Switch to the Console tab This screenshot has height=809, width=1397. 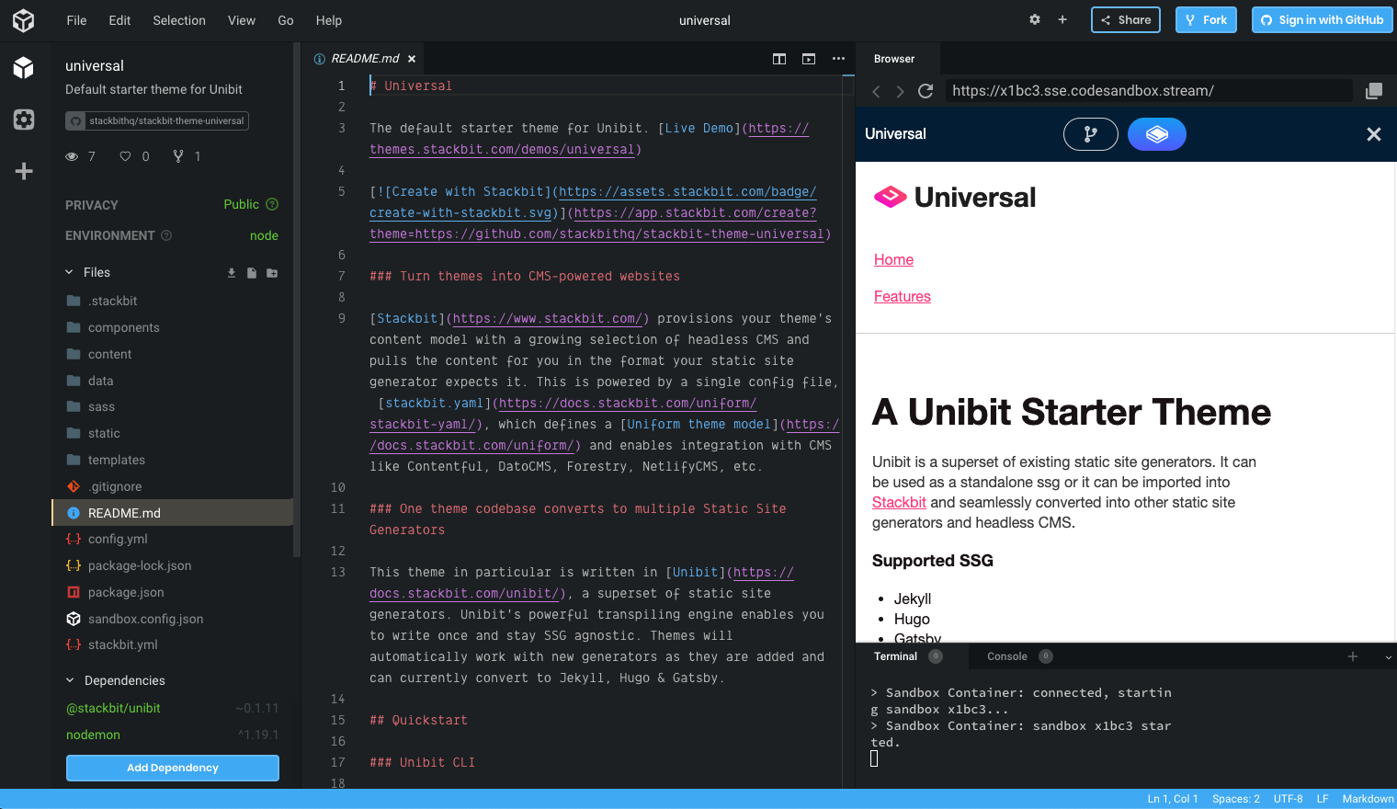[1007, 656]
